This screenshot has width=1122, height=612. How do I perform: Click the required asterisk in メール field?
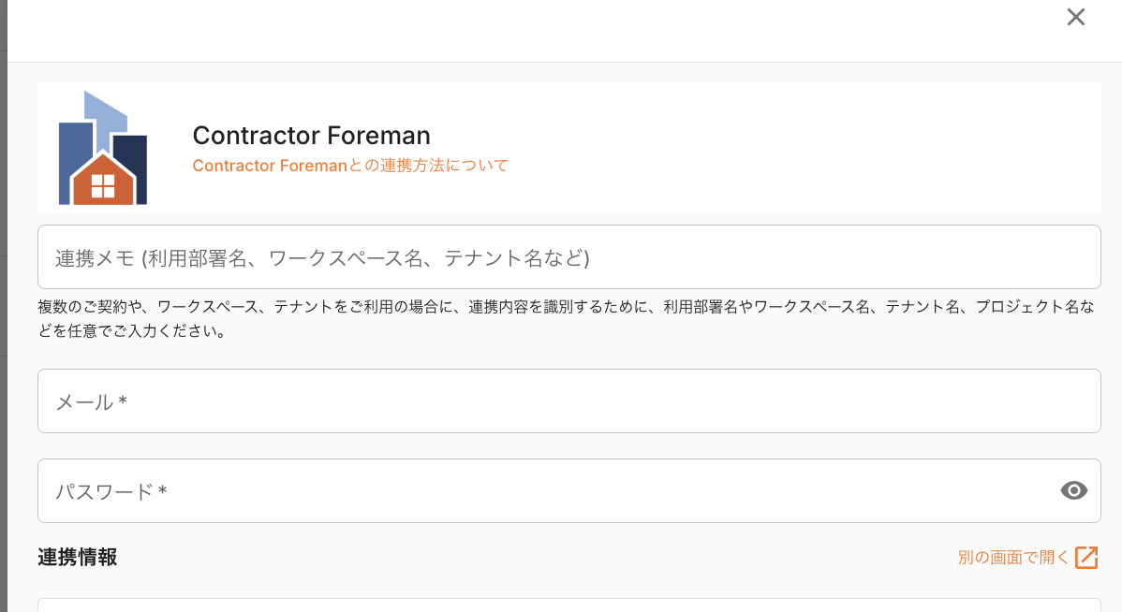click(x=123, y=401)
